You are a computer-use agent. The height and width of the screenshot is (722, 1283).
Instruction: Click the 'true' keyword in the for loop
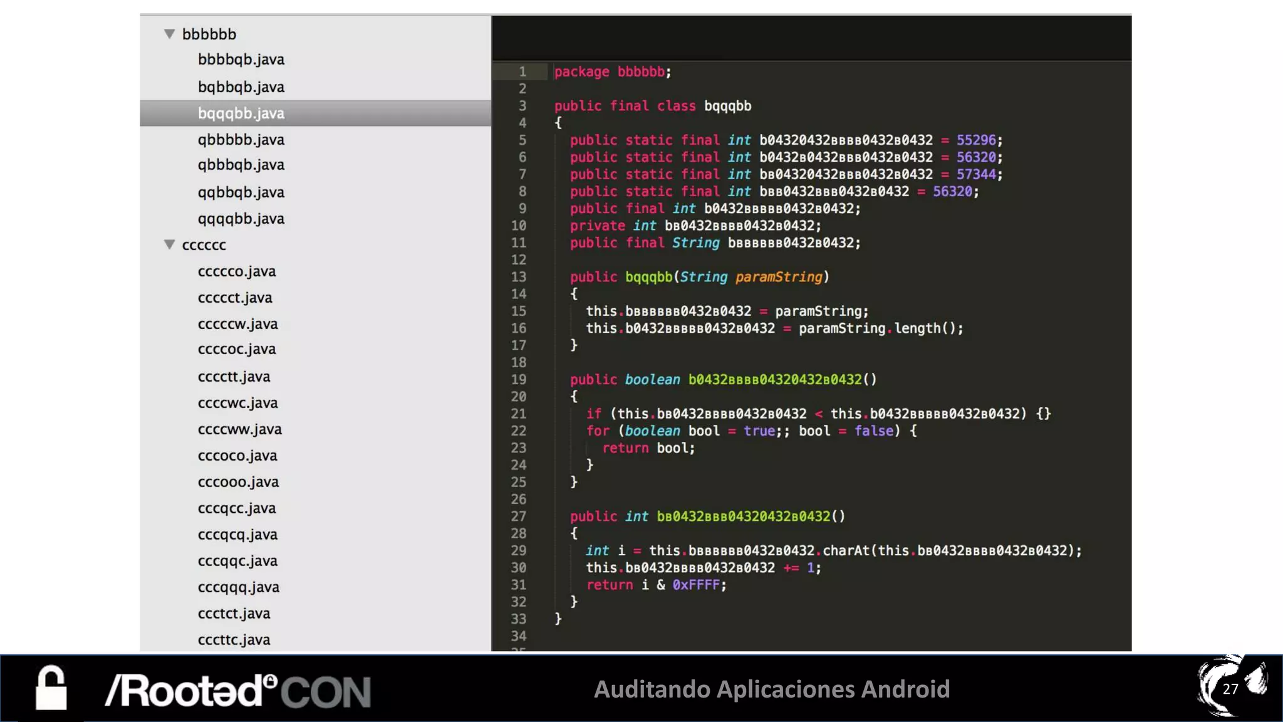759,431
